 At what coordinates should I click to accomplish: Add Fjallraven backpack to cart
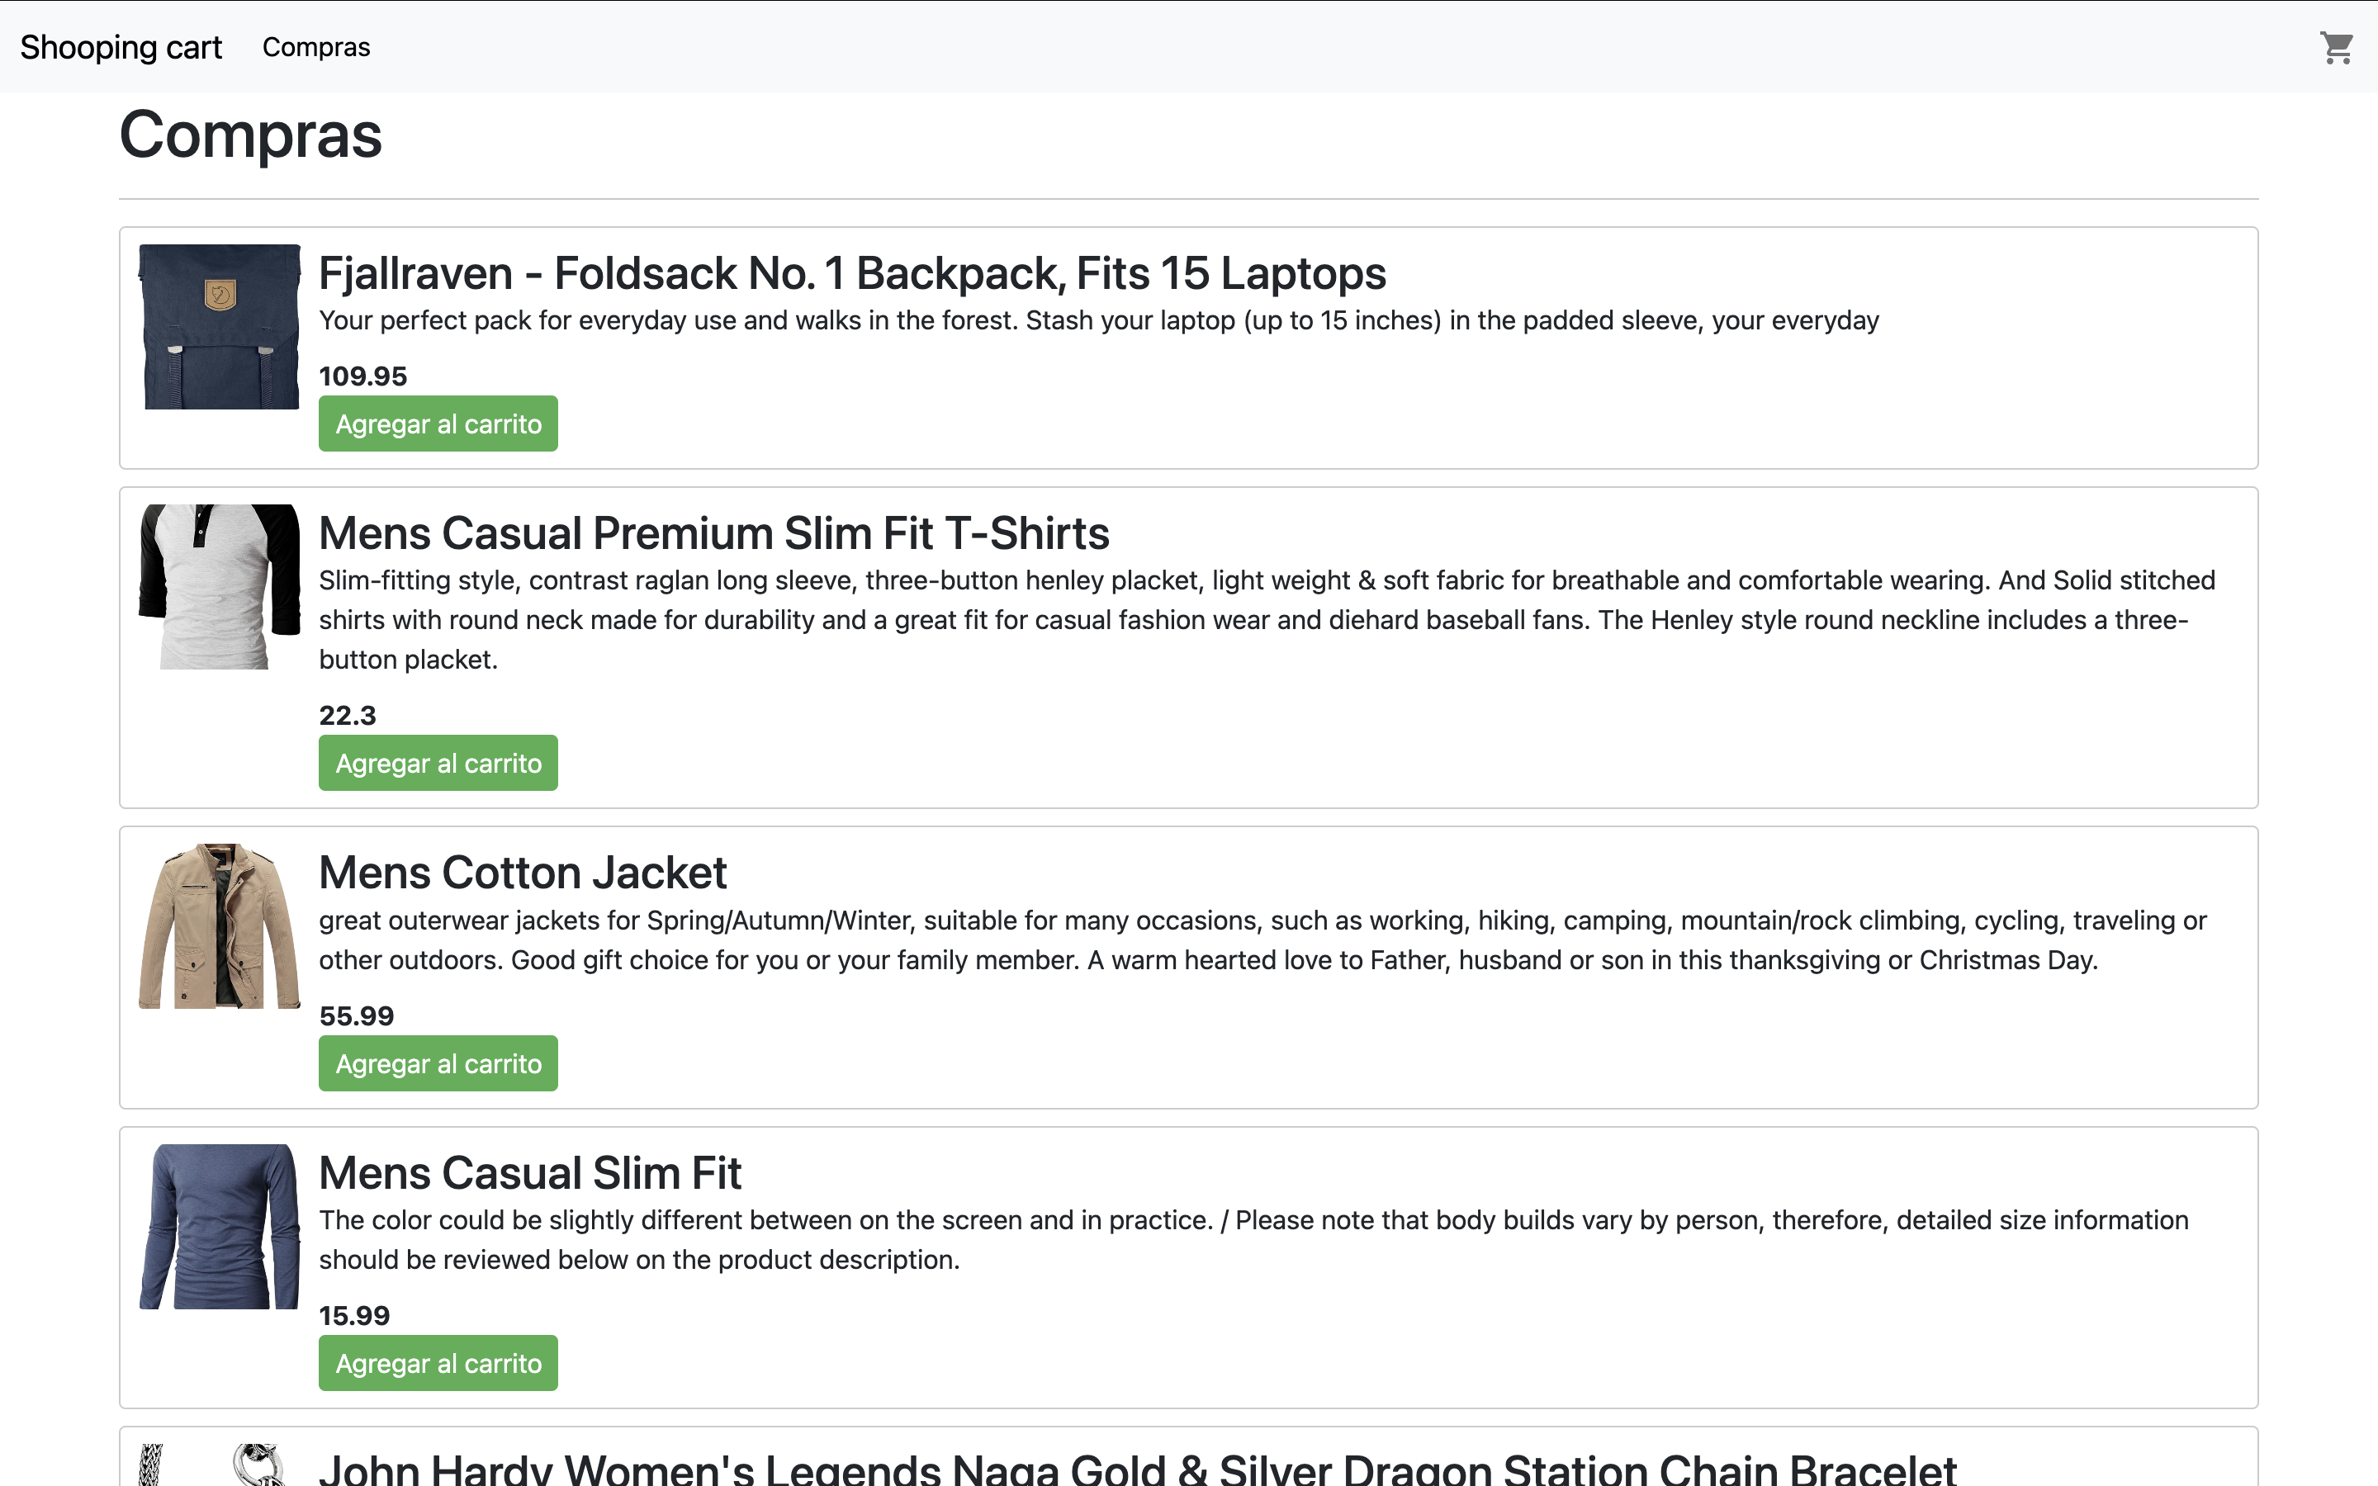point(438,424)
